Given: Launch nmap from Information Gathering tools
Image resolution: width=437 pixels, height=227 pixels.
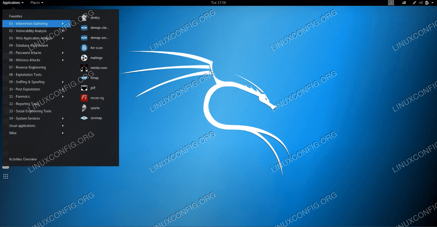Looking at the screenshot, I should 95,78.
